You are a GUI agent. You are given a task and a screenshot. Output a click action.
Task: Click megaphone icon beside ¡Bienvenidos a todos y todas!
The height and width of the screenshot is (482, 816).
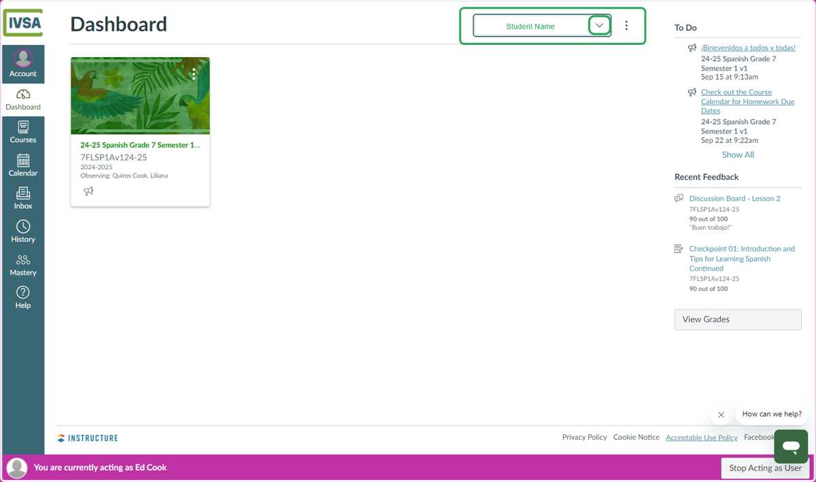[692, 48]
